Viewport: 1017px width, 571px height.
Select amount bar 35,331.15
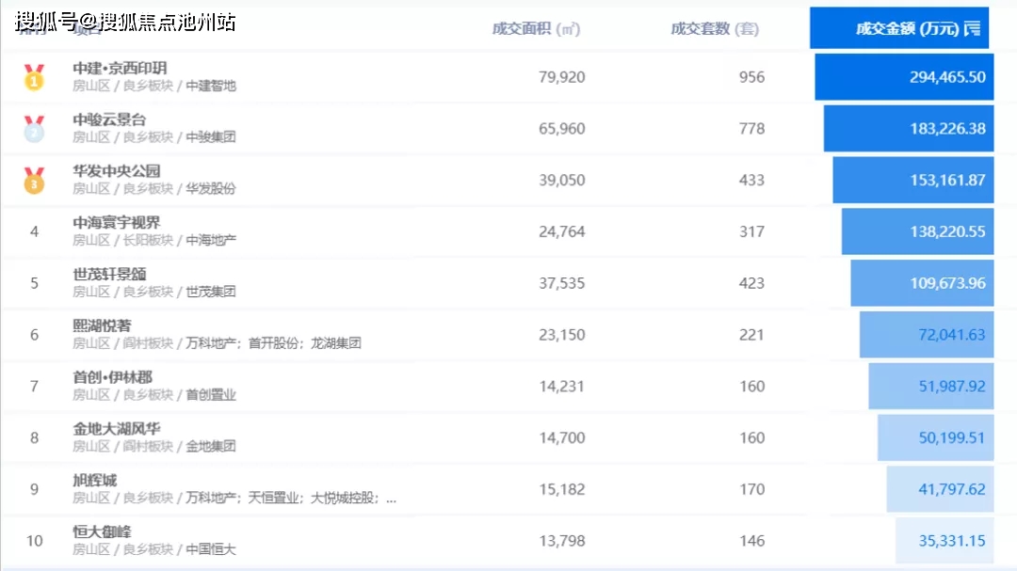(944, 541)
